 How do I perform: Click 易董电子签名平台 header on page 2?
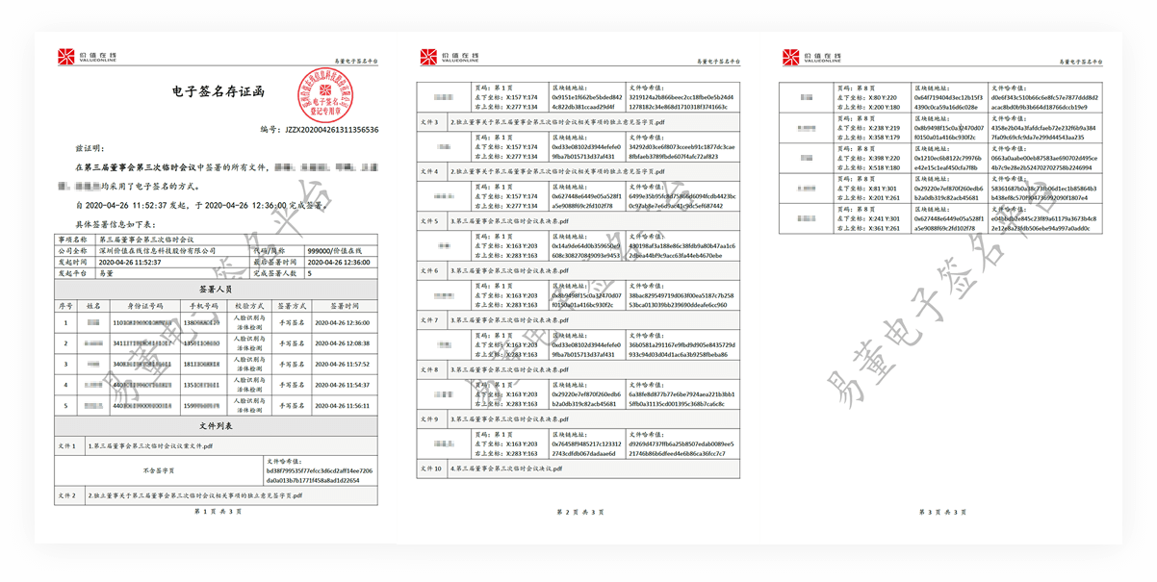714,61
